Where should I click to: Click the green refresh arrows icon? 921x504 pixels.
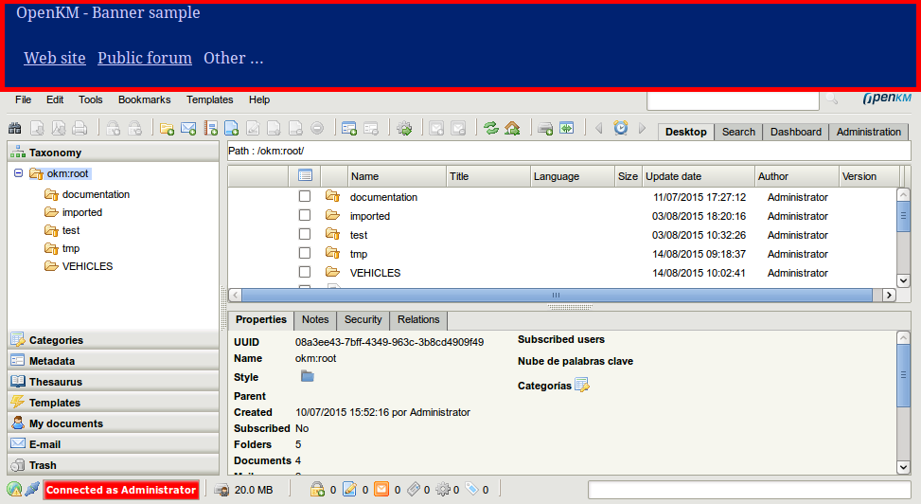tap(491, 128)
